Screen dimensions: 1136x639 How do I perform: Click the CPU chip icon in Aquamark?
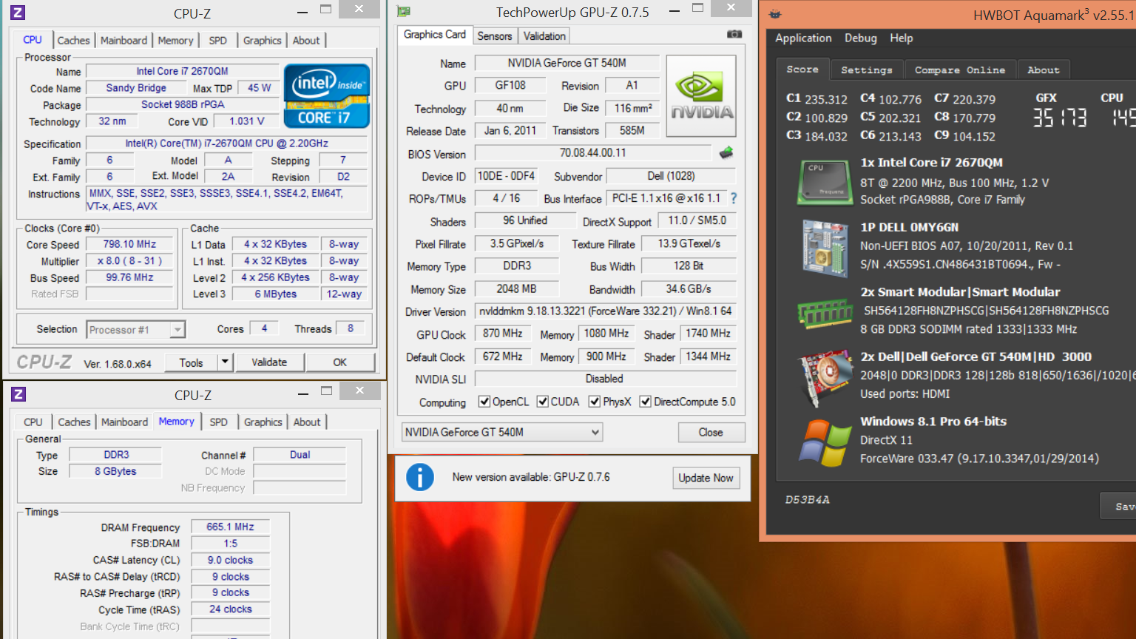coord(825,182)
